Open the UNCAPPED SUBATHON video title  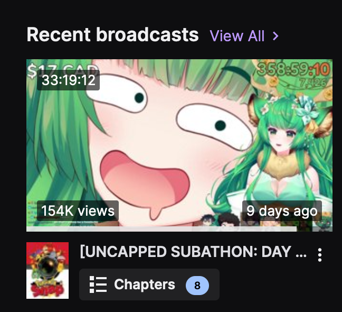(193, 252)
